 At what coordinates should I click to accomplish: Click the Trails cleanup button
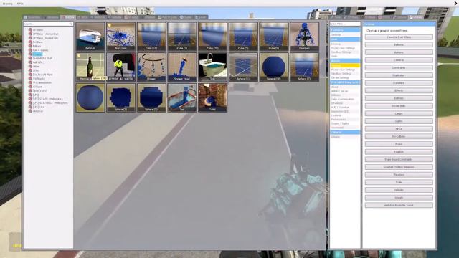[x=399, y=182]
